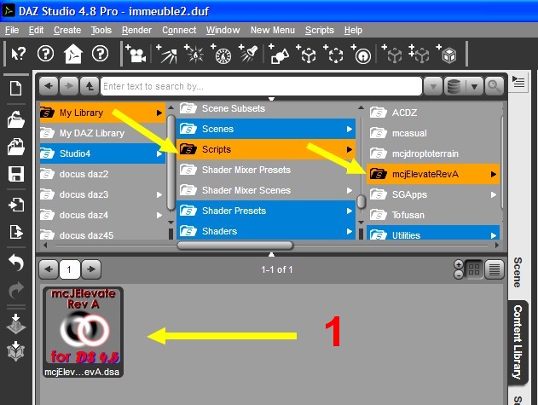Viewport: 538px width, 405px height.
Task: Click the vertical scrollbar of second folder column
Action: pyautogui.click(x=361, y=202)
